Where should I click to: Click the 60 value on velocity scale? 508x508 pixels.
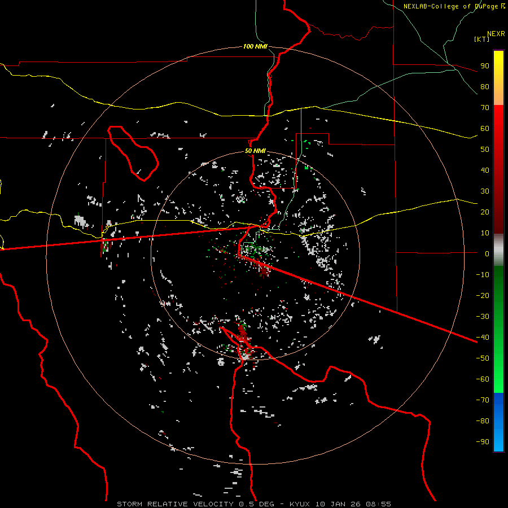[x=485, y=128]
